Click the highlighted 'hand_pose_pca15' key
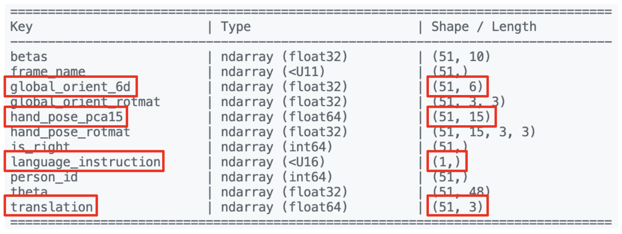 67,117
